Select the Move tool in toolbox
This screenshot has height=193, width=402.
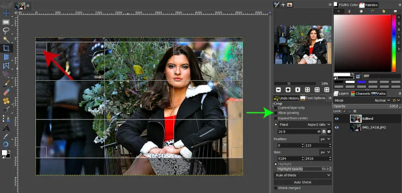pos(6,13)
